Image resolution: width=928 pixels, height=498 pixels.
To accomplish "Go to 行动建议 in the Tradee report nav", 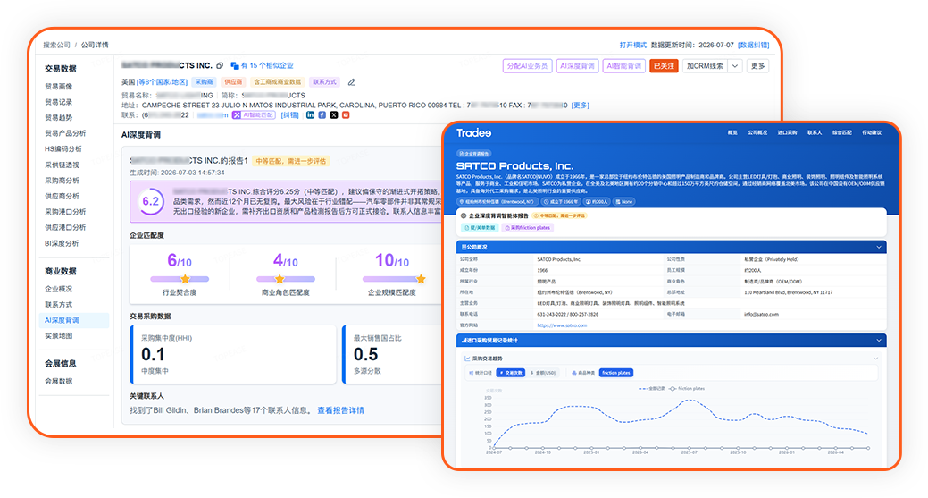I will (872, 132).
